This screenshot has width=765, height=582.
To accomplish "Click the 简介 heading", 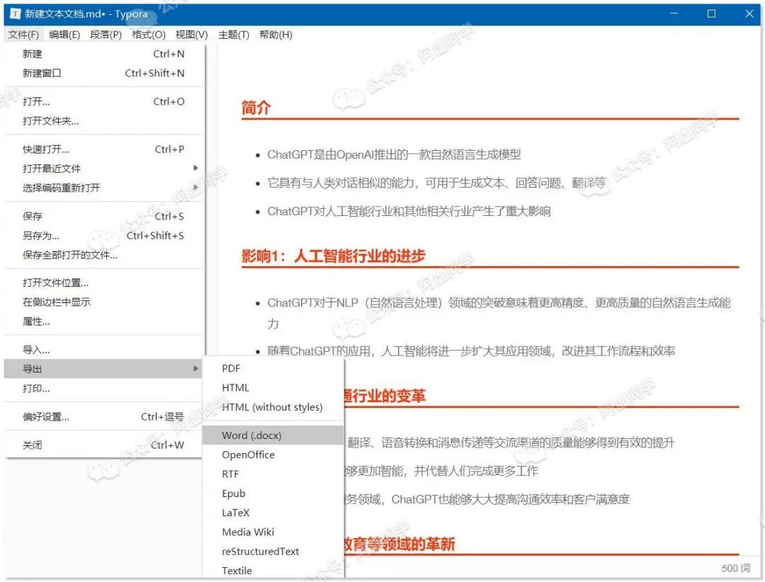I will pyautogui.click(x=256, y=108).
